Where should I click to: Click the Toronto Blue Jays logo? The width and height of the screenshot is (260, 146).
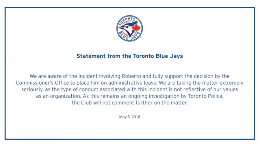point(129,28)
